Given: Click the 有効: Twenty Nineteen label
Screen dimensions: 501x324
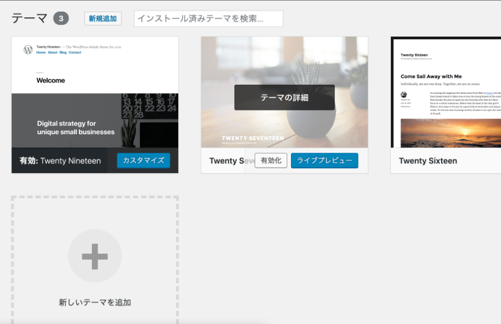Looking at the screenshot, I should (x=60, y=161).
